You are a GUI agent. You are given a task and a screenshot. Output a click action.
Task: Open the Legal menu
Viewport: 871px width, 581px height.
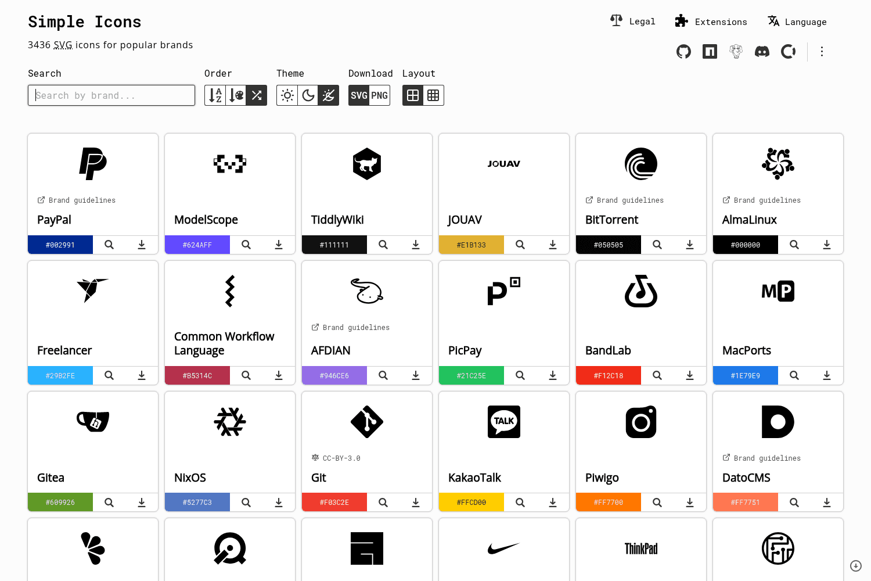coord(633,21)
